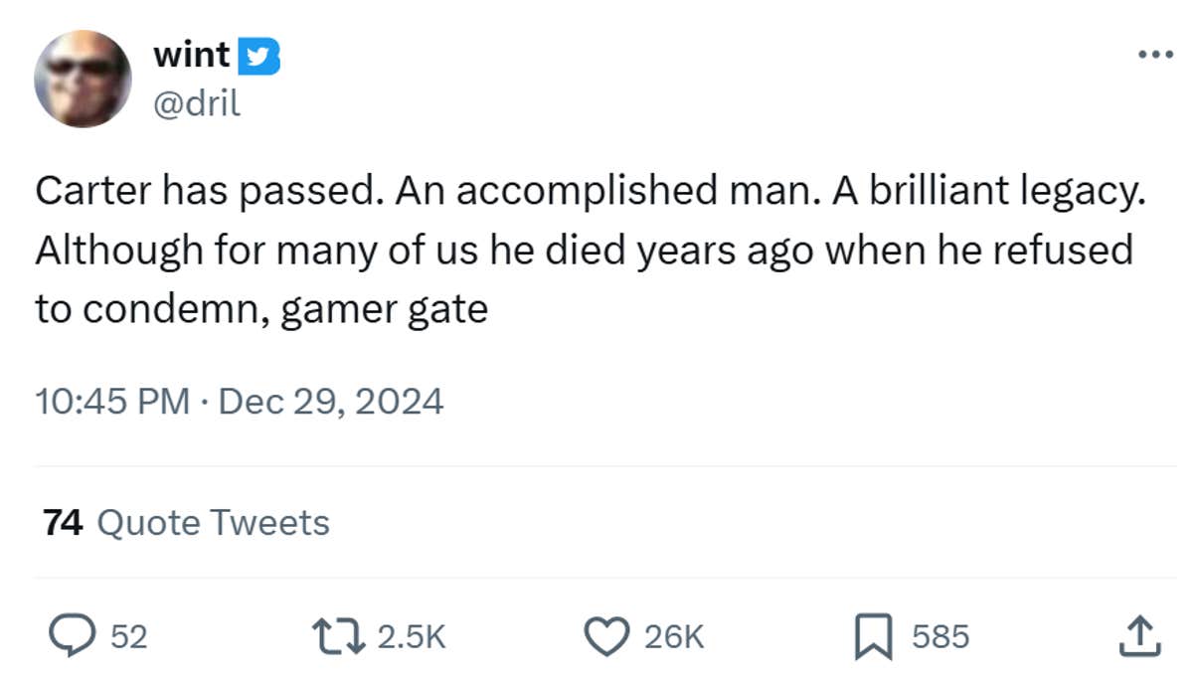Click the 2.5K retweets count
This screenshot has width=1193, height=682.
(x=412, y=637)
